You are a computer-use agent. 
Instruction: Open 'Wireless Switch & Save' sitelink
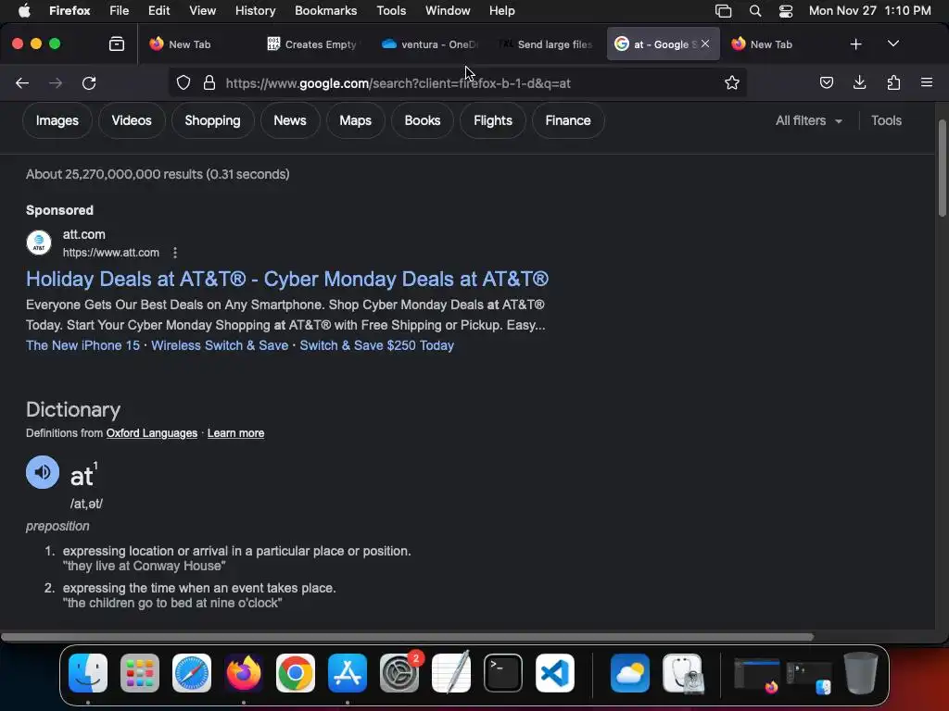coord(220,346)
